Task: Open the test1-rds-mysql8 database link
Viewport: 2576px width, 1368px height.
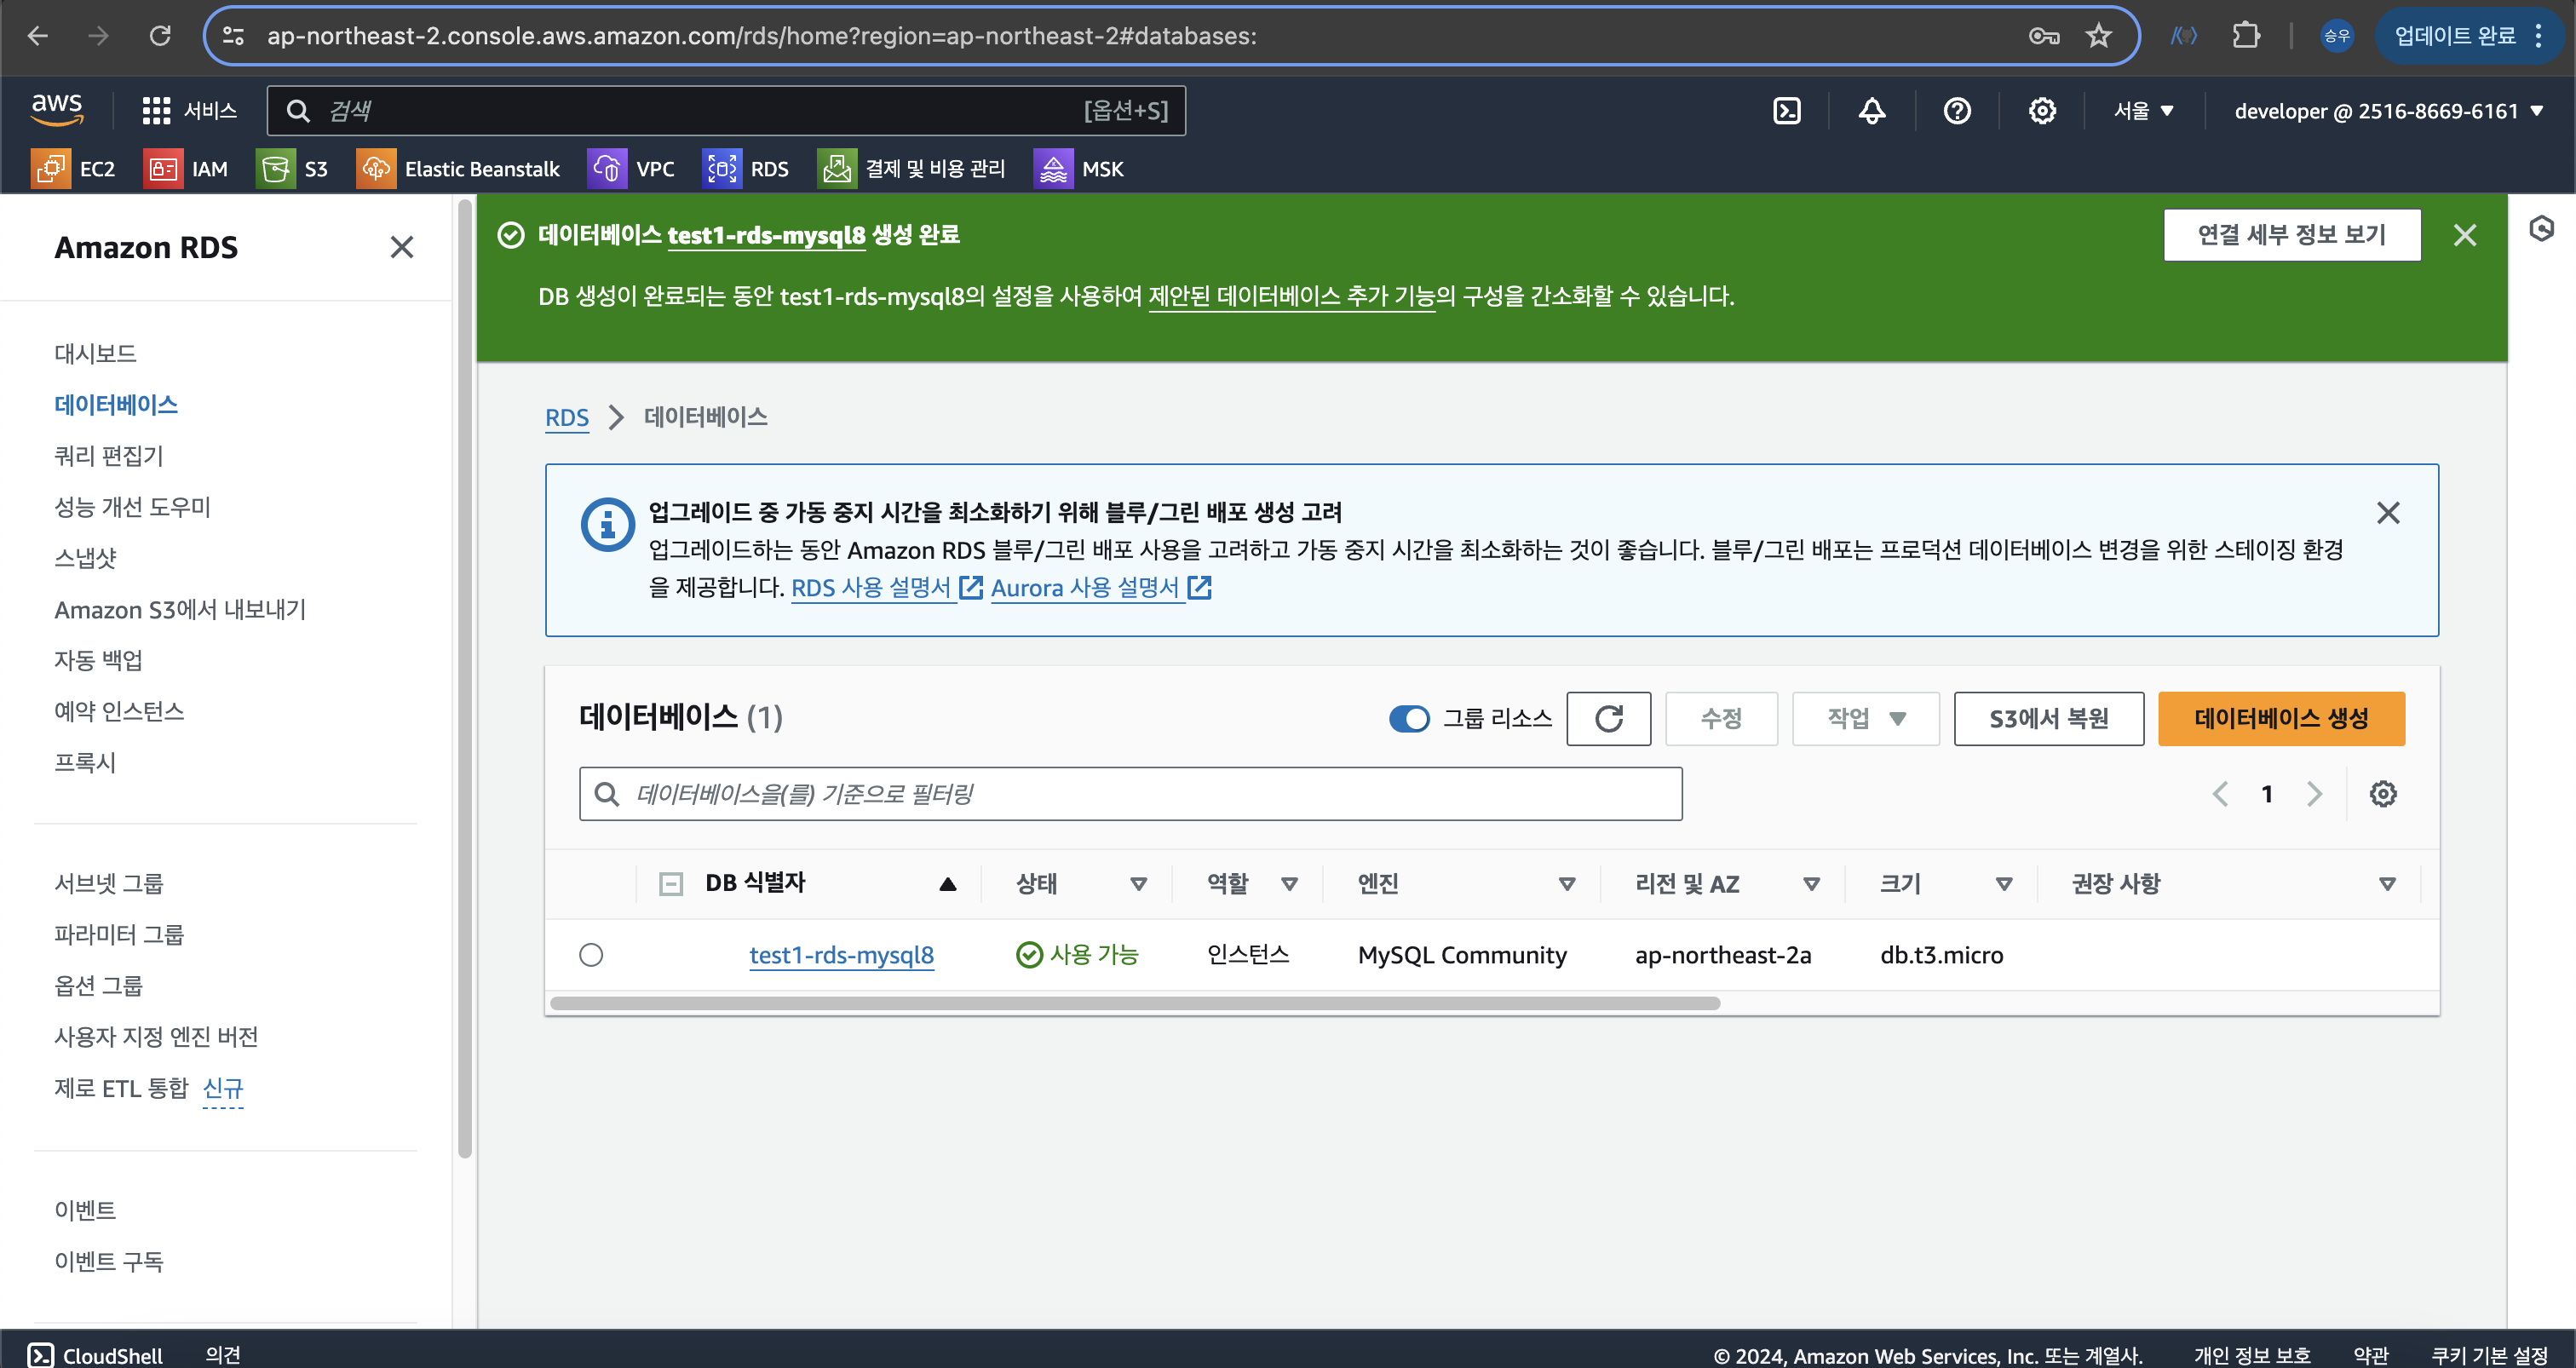Action: tap(841, 955)
